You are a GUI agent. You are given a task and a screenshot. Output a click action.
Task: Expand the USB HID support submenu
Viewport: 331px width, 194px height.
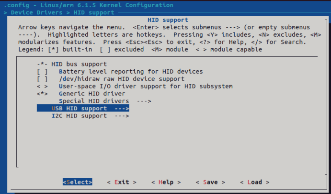click(83, 108)
